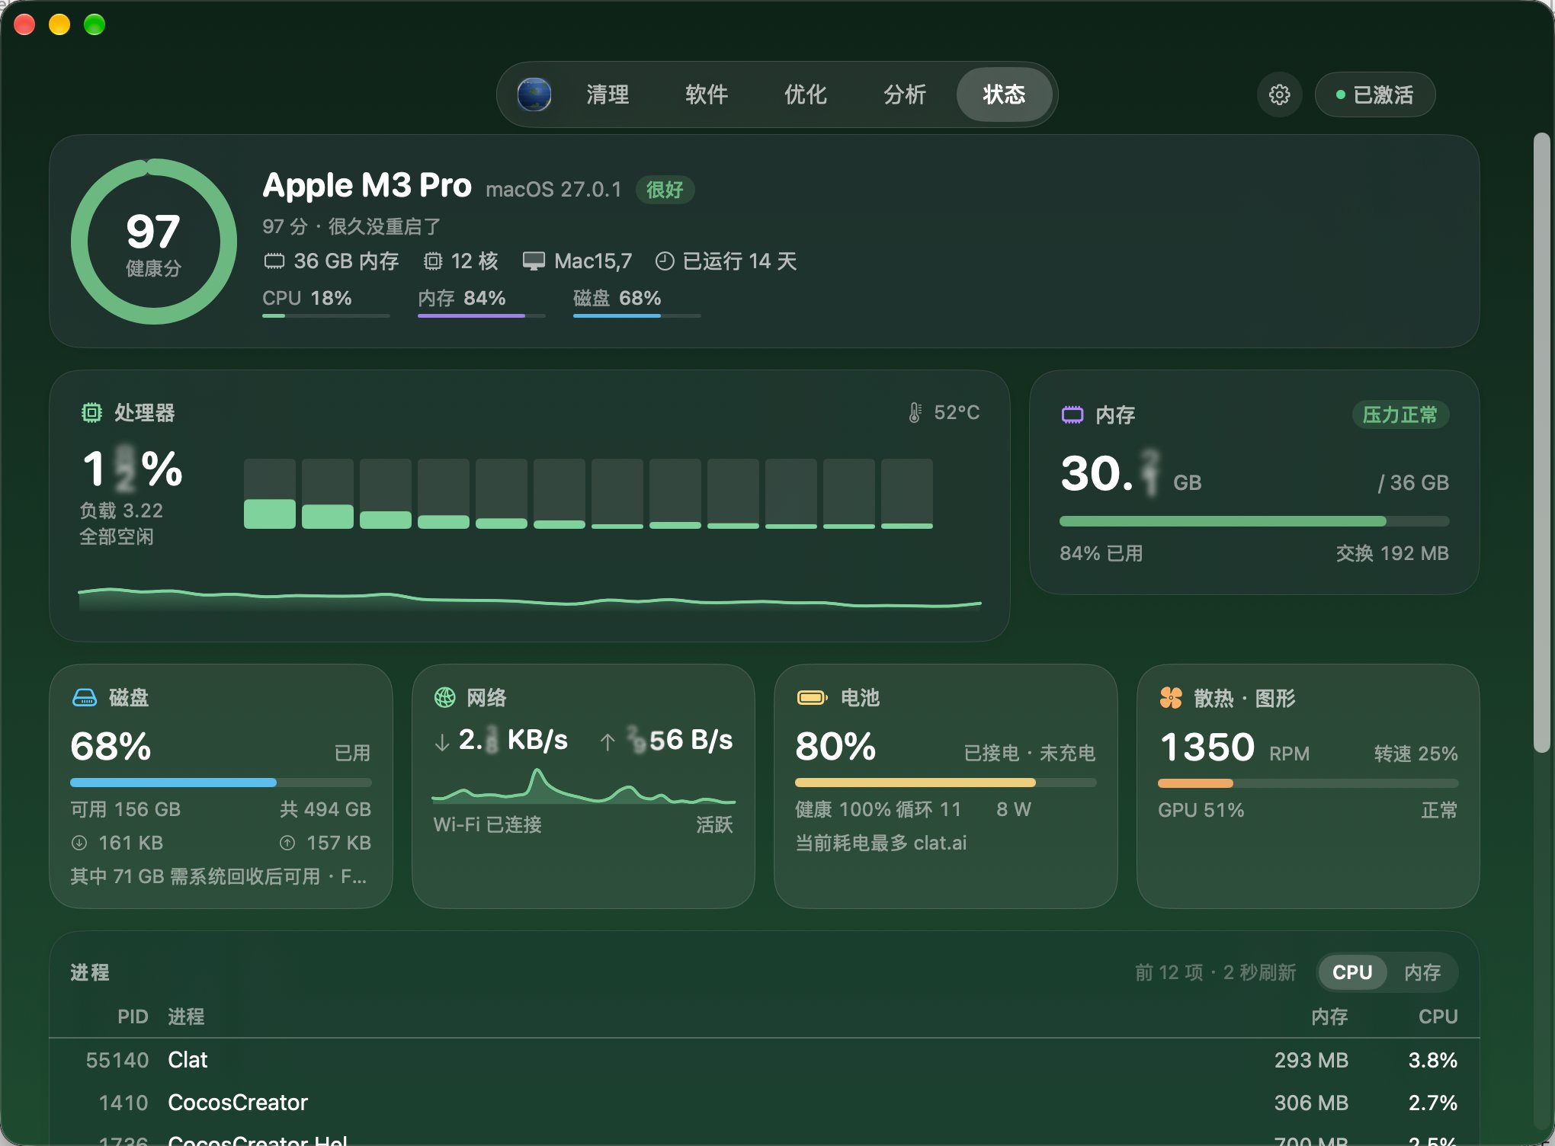Select the Clat process row
Screen dimensions: 1555x1146
(x=764, y=1060)
